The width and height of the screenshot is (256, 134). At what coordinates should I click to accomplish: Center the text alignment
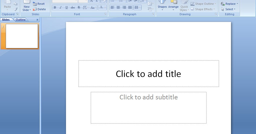[x=118, y=7]
